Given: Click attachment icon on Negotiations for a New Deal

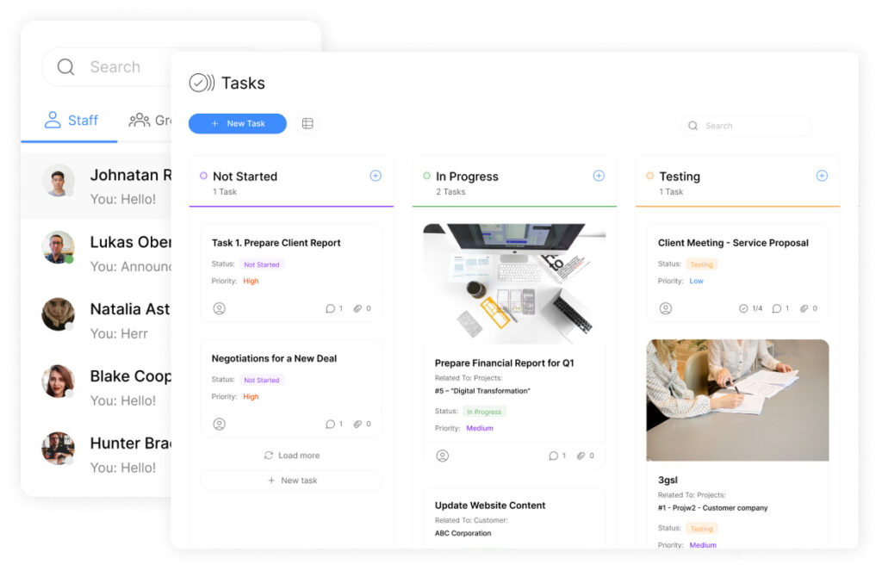Looking at the screenshot, I should pyautogui.click(x=362, y=425).
